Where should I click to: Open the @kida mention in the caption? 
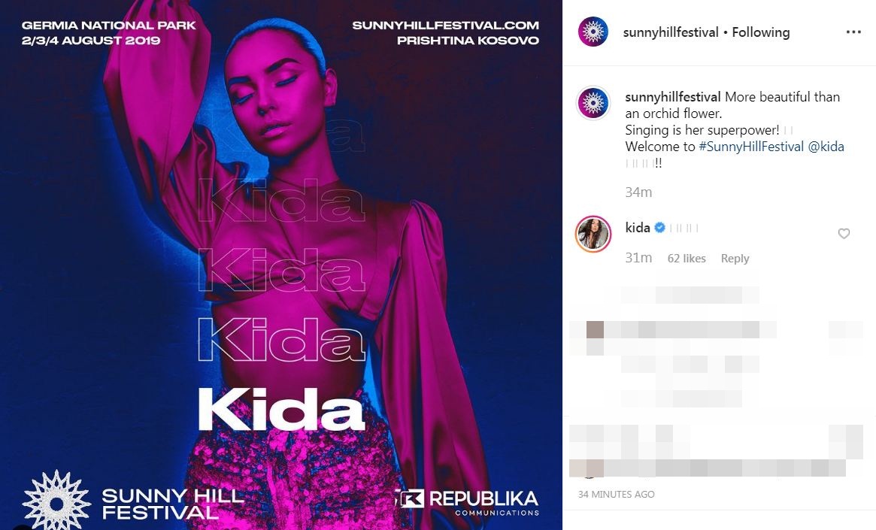[826, 147]
